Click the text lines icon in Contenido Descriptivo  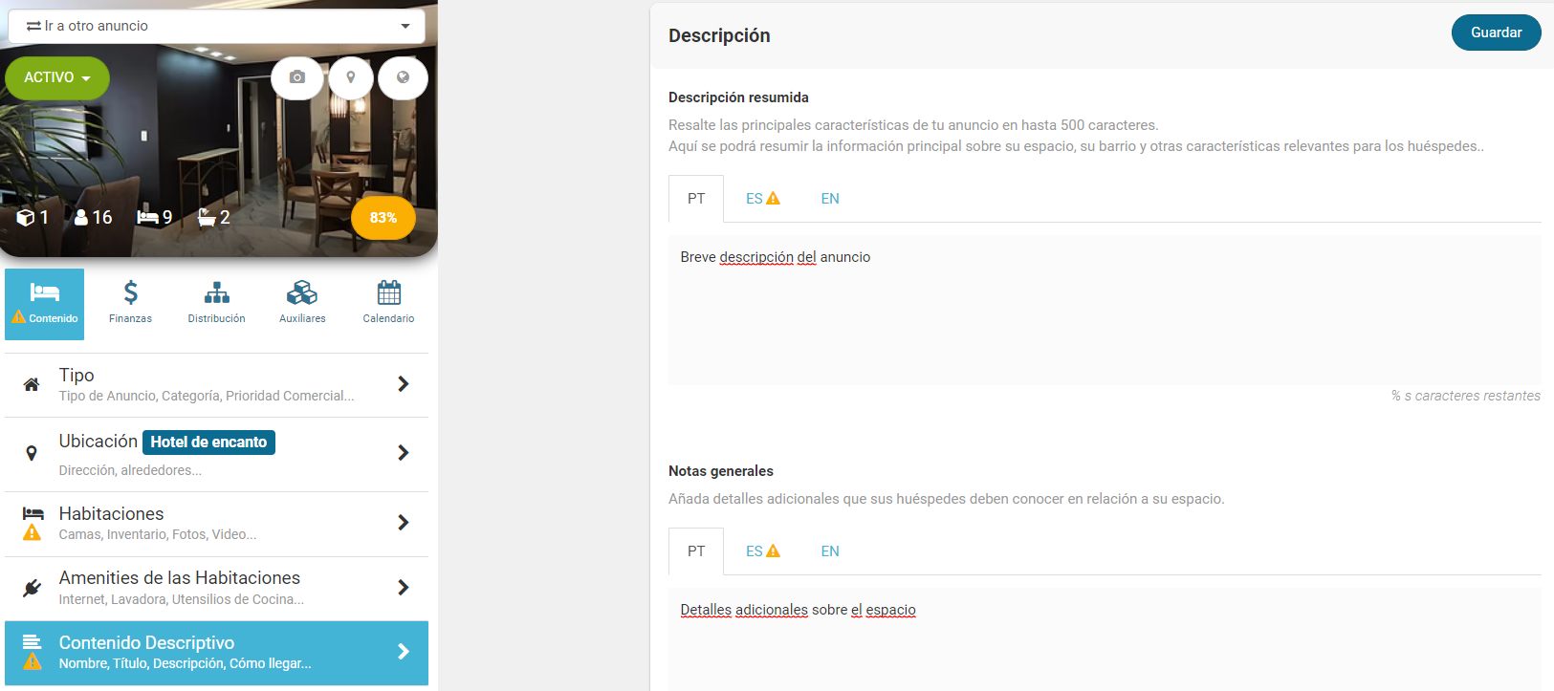pos(32,641)
